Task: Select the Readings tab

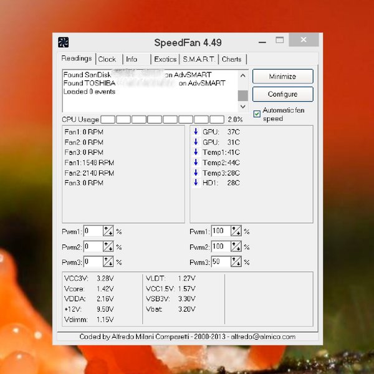Action: (77, 59)
